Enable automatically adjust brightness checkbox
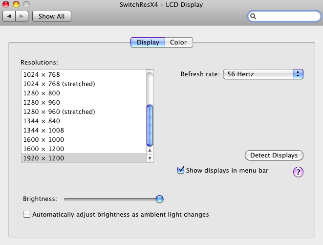 (27, 214)
